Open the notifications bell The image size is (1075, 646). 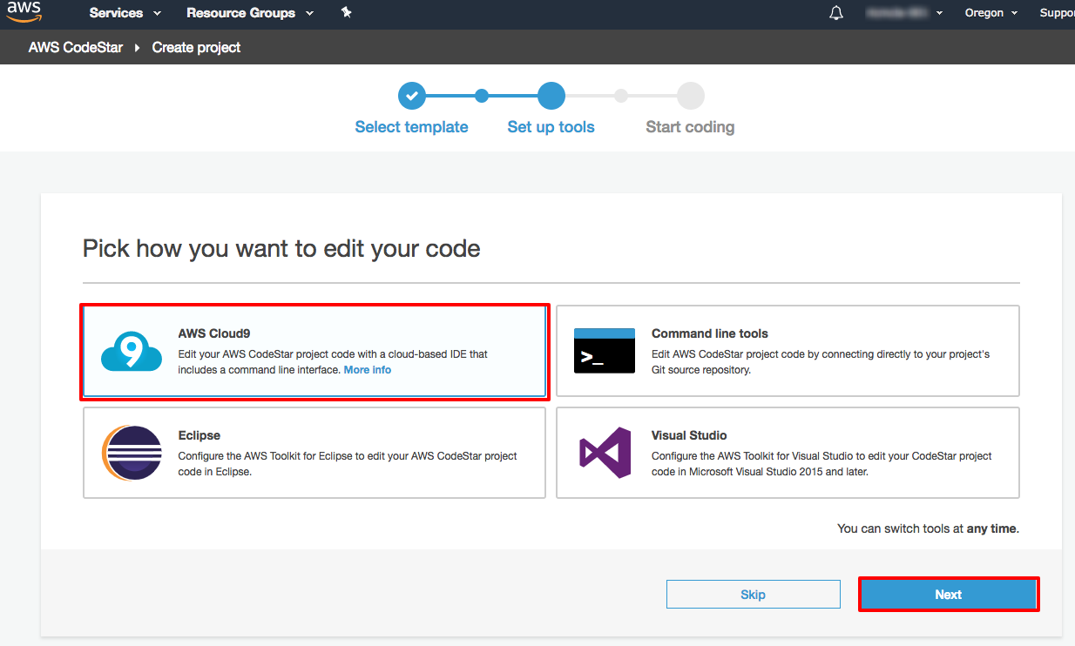(836, 13)
